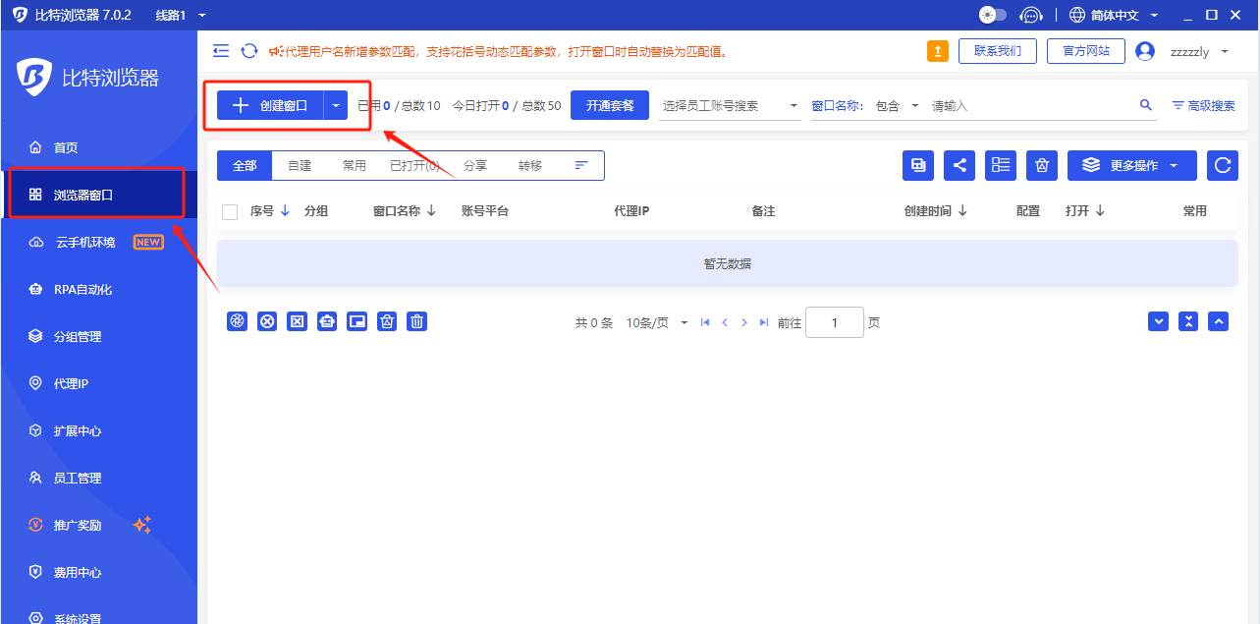The width and height of the screenshot is (1260, 624).
Task: Open 高级搜索 advanced search
Action: click(1203, 105)
